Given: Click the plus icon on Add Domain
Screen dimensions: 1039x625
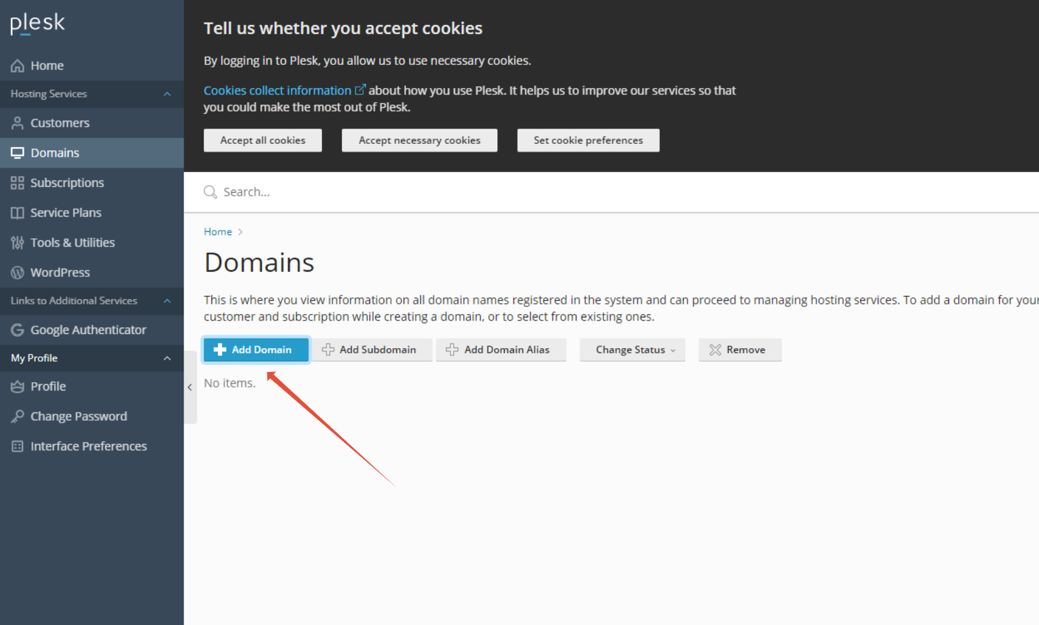Looking at the screenshot, I should [220, 349].
